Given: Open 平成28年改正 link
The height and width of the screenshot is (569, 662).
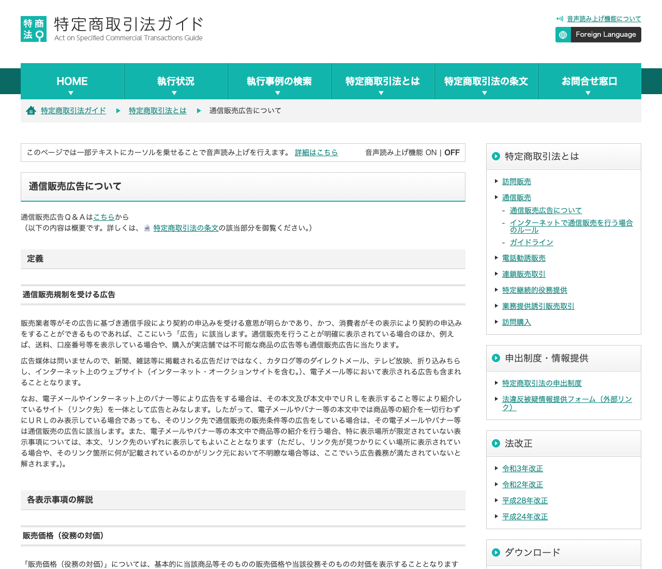Looking at the screenshot, I should tap(525, 501).
